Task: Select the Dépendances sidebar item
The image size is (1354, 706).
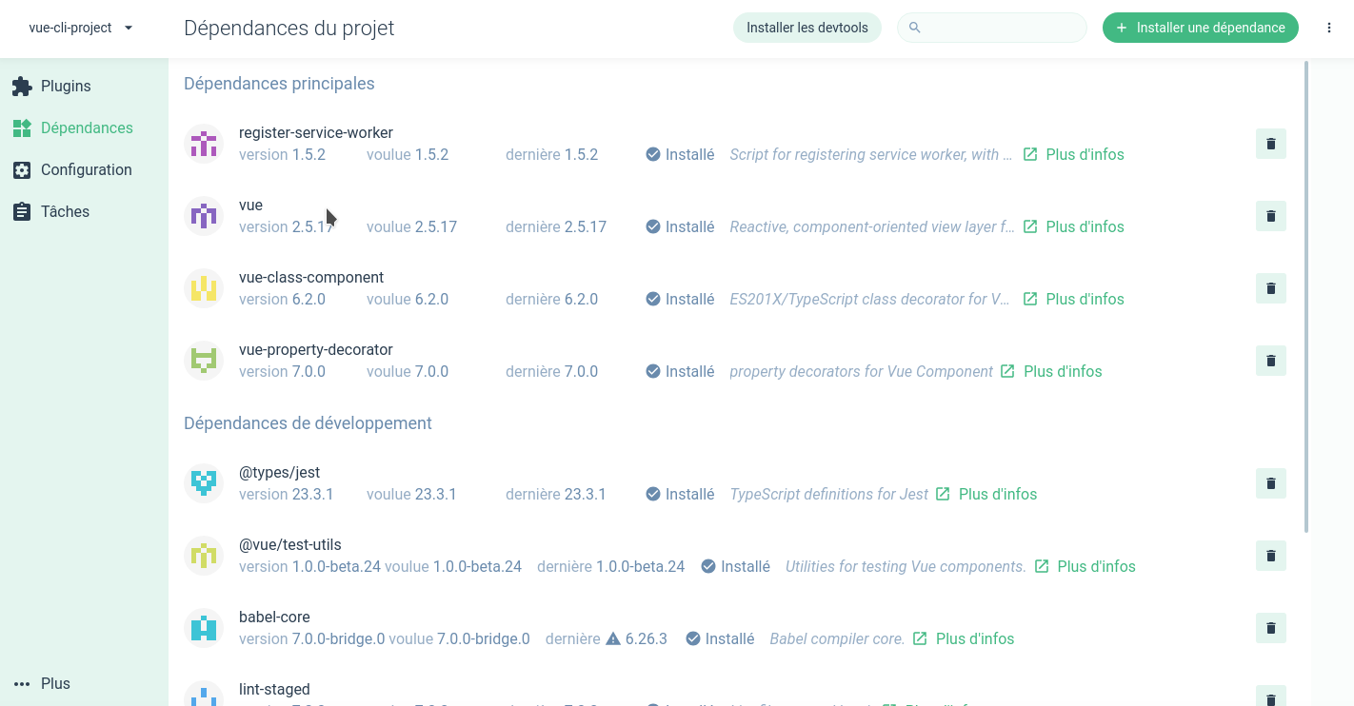Action: 86,127
